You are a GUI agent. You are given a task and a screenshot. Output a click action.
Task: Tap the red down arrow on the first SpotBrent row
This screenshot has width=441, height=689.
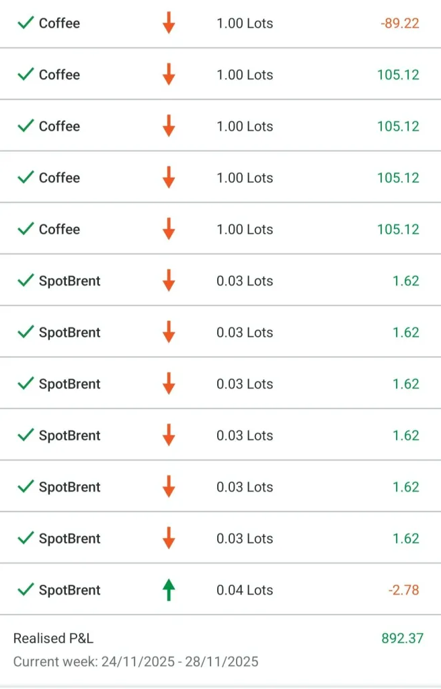(169, 281)
